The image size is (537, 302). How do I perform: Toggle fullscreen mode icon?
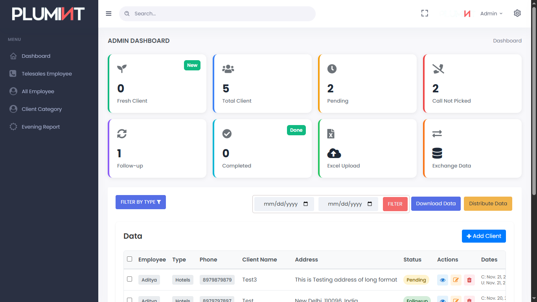click(x=425, y=13)
